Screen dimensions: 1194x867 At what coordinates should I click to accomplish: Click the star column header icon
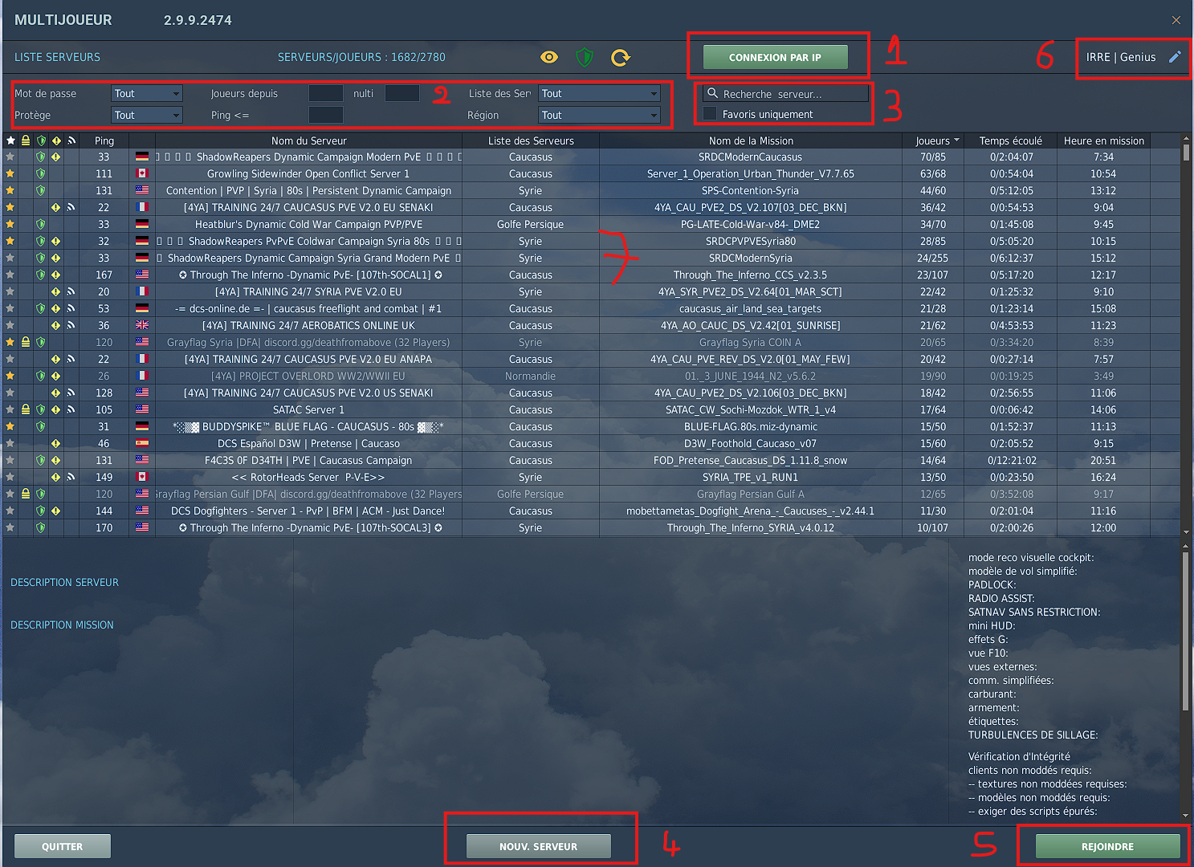coord(10,140)
